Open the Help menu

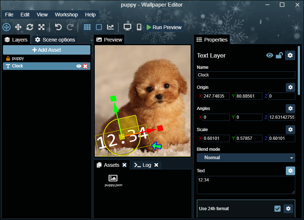pos(90,15)
